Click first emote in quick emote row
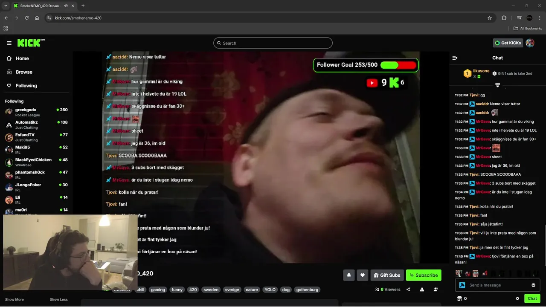546x307 pixels. (x=459, y=273)
